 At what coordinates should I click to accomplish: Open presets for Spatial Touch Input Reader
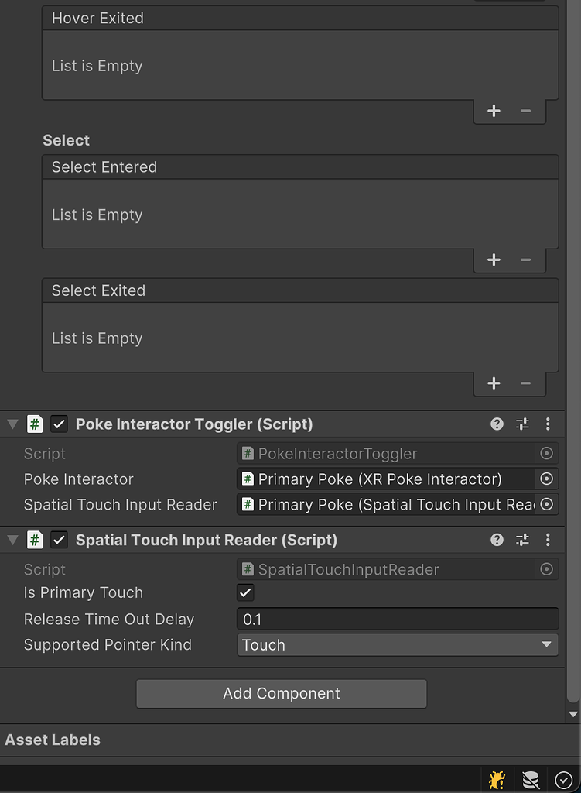(523, 540)
